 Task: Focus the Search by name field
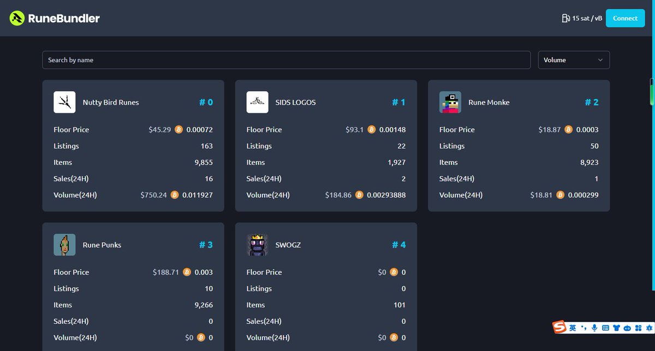[x=286, y=60]
